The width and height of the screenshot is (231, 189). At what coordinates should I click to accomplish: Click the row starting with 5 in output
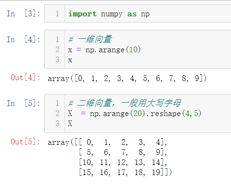point(123,152)
